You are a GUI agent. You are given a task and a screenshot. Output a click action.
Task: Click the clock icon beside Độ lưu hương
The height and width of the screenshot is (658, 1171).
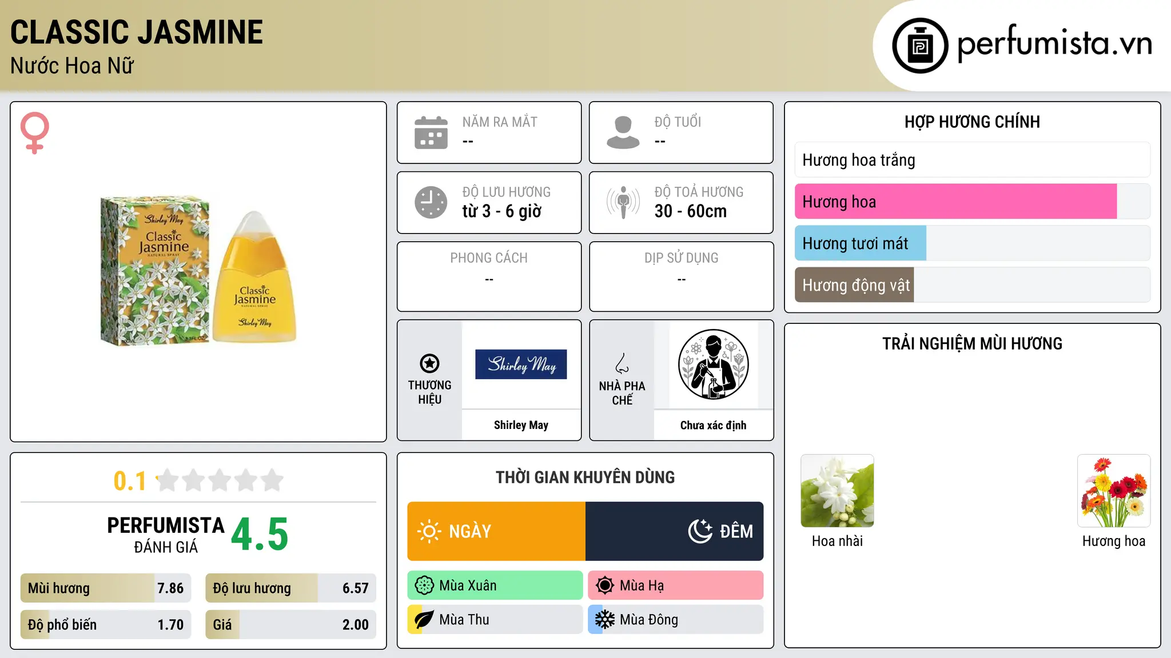click(x=431, y=202)
